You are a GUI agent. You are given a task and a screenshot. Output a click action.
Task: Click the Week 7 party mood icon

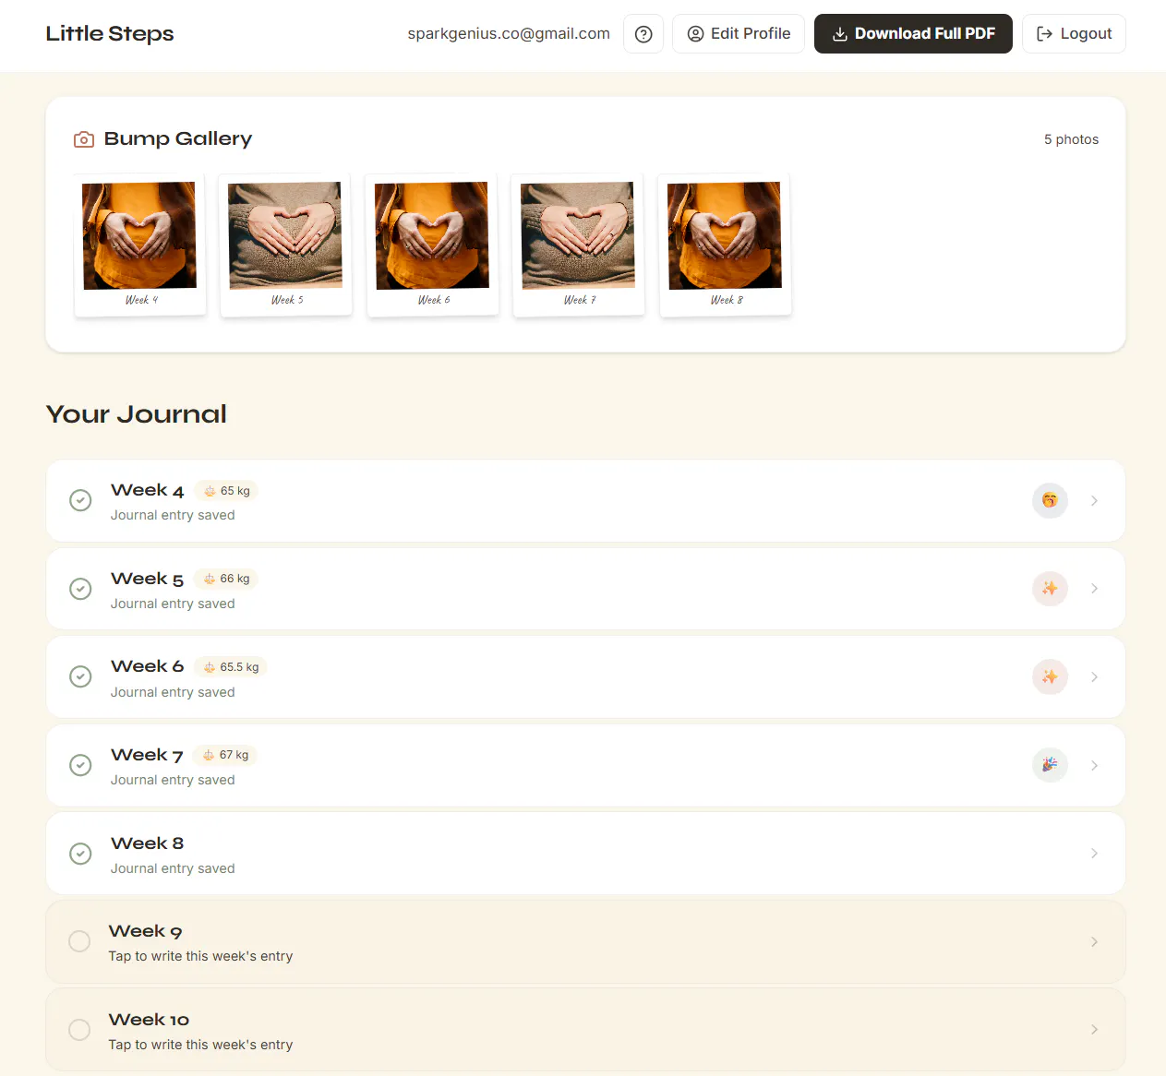[1050, 765]
